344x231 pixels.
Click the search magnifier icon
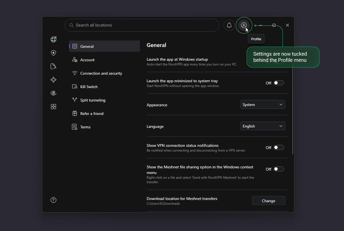pos(71,25)
